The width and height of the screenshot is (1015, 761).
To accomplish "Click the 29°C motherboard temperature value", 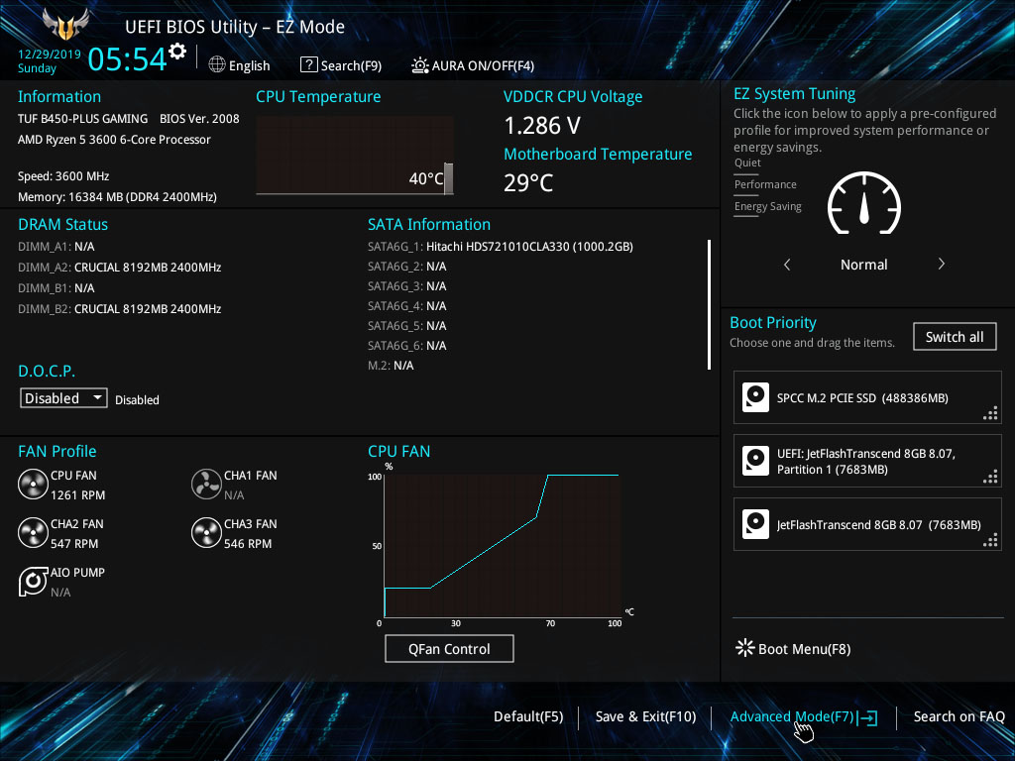I will [x=528, y=182].
